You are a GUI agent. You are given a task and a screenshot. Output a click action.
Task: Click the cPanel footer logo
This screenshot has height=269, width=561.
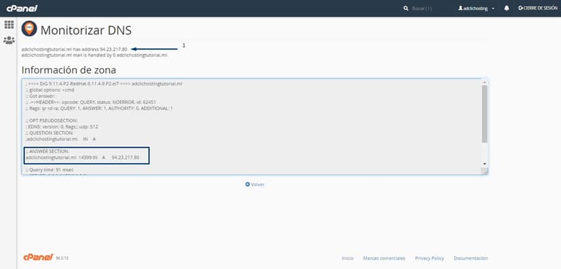[x=39, y=258]
